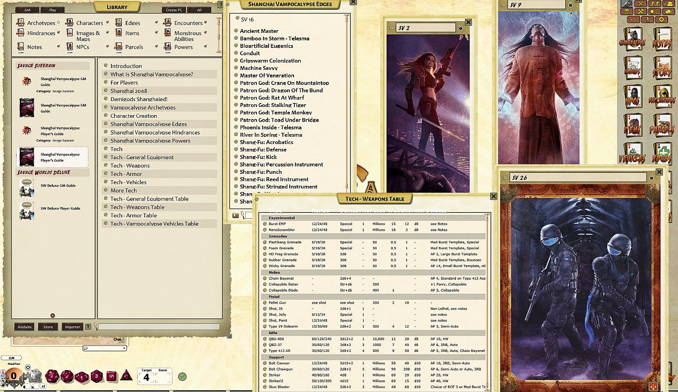Open the chat mode dropdown

click(x=105, y=348)
